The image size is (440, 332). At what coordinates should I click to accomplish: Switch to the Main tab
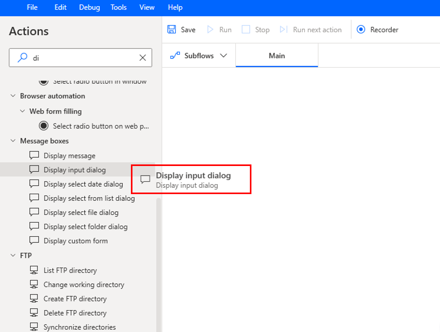pyautogui.click(x=277, y=56)
